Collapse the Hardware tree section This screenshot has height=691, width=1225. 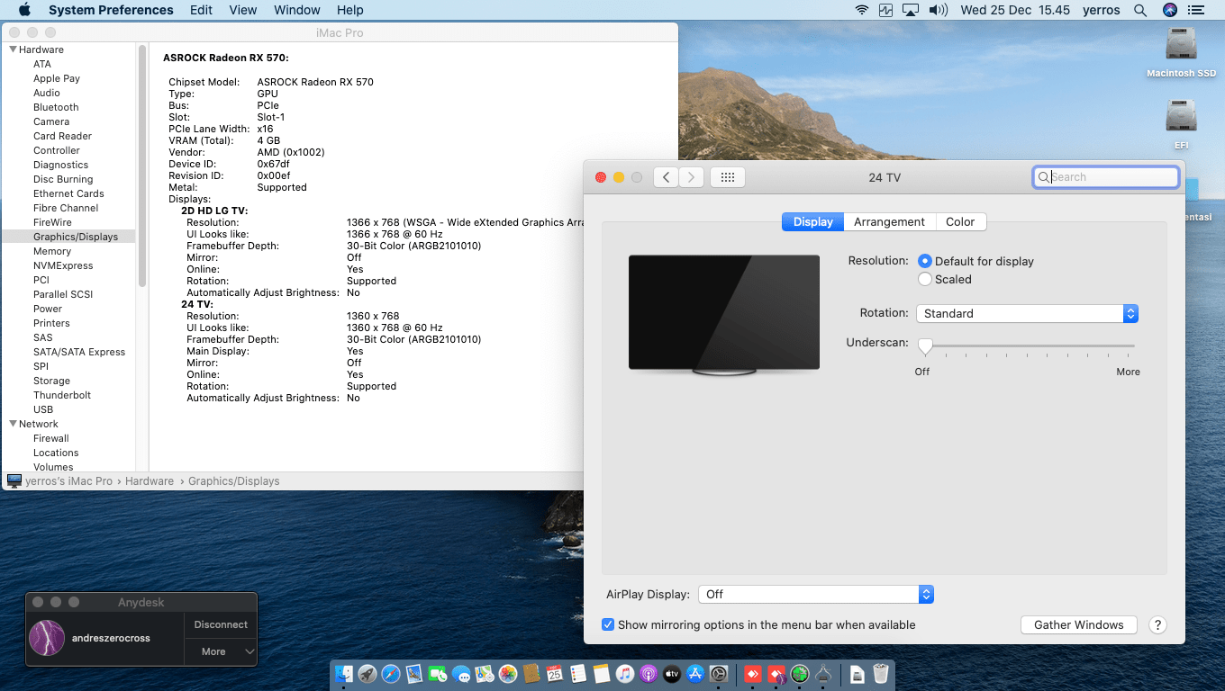pyautogui.click(x=14, y=49)
